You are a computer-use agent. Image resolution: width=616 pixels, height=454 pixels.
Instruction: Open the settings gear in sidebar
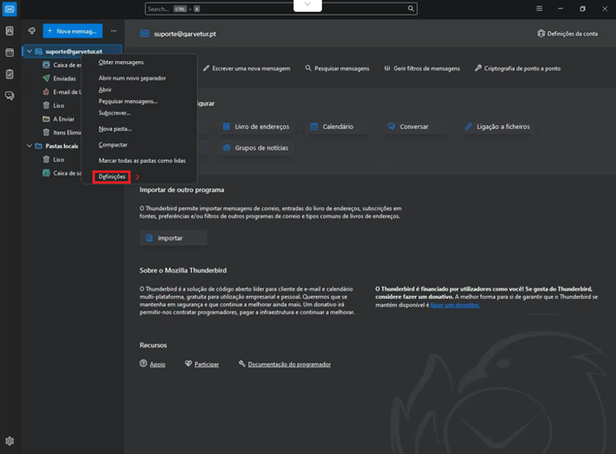click(x=9, y=441)
